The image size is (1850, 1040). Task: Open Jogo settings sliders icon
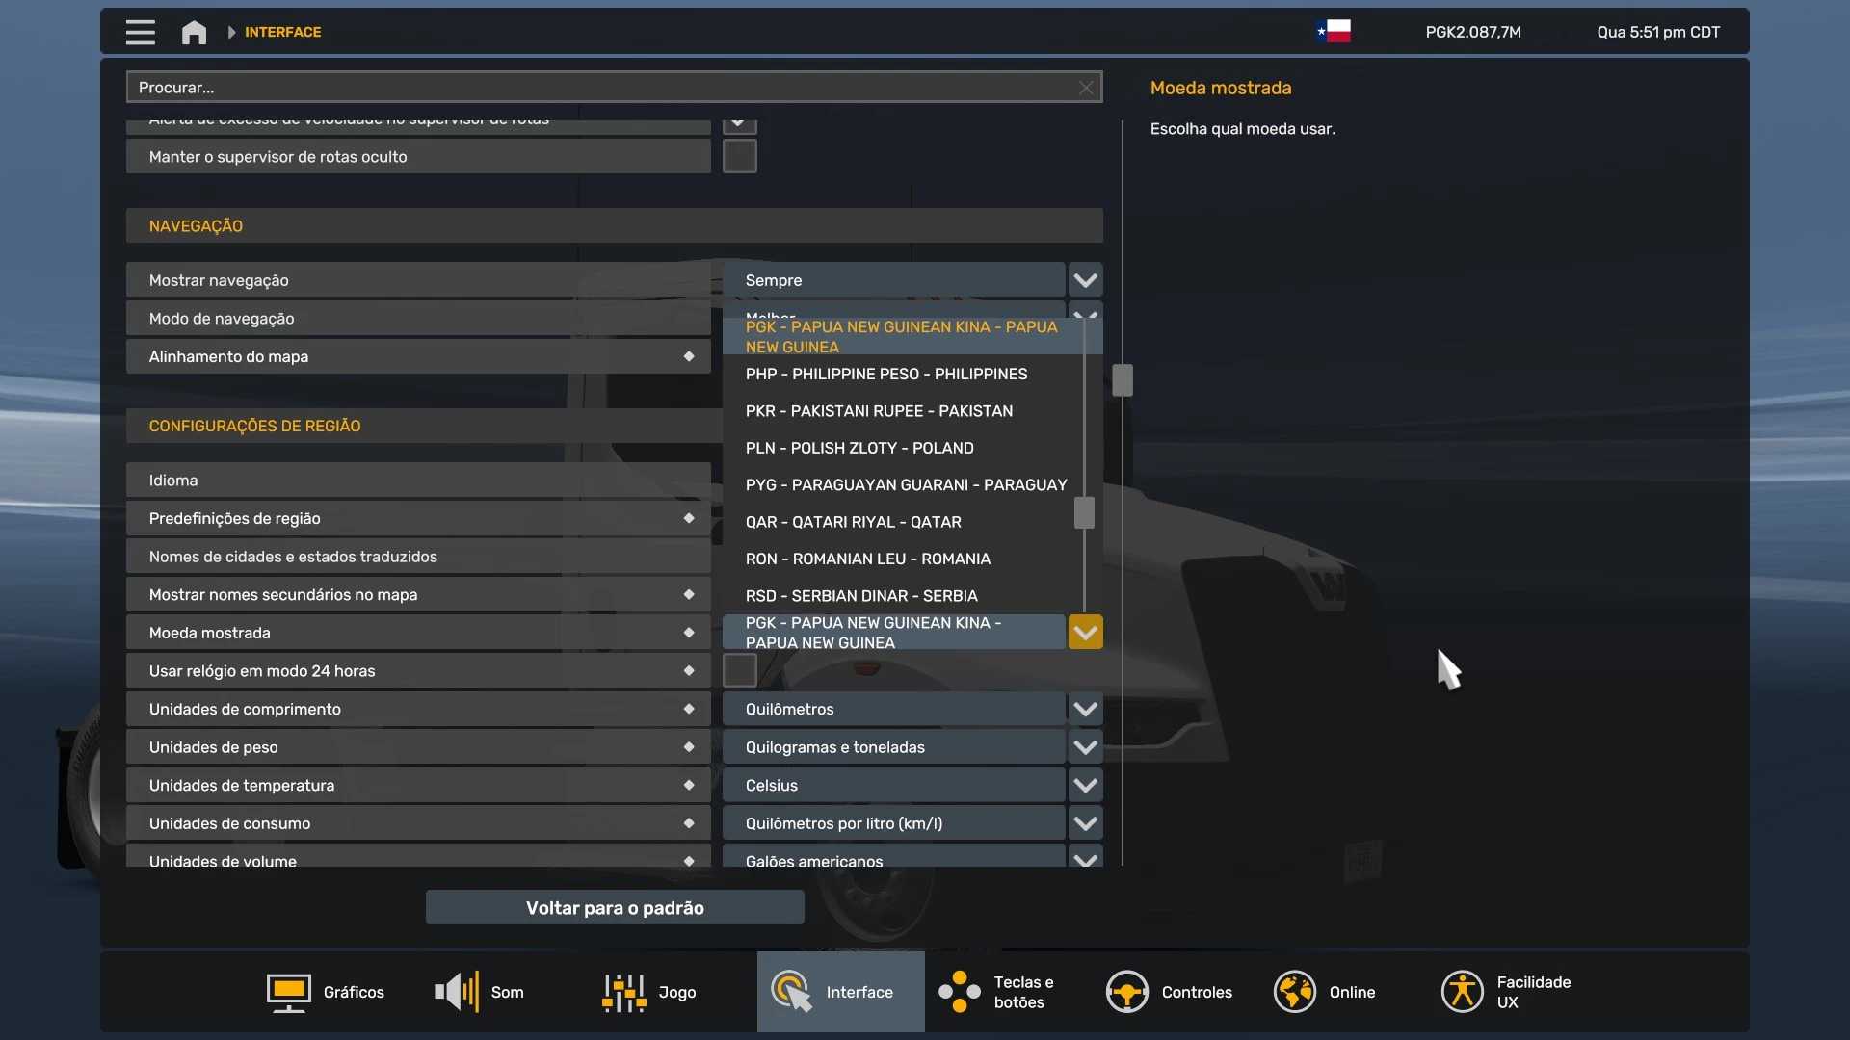(x=623, y=992)
